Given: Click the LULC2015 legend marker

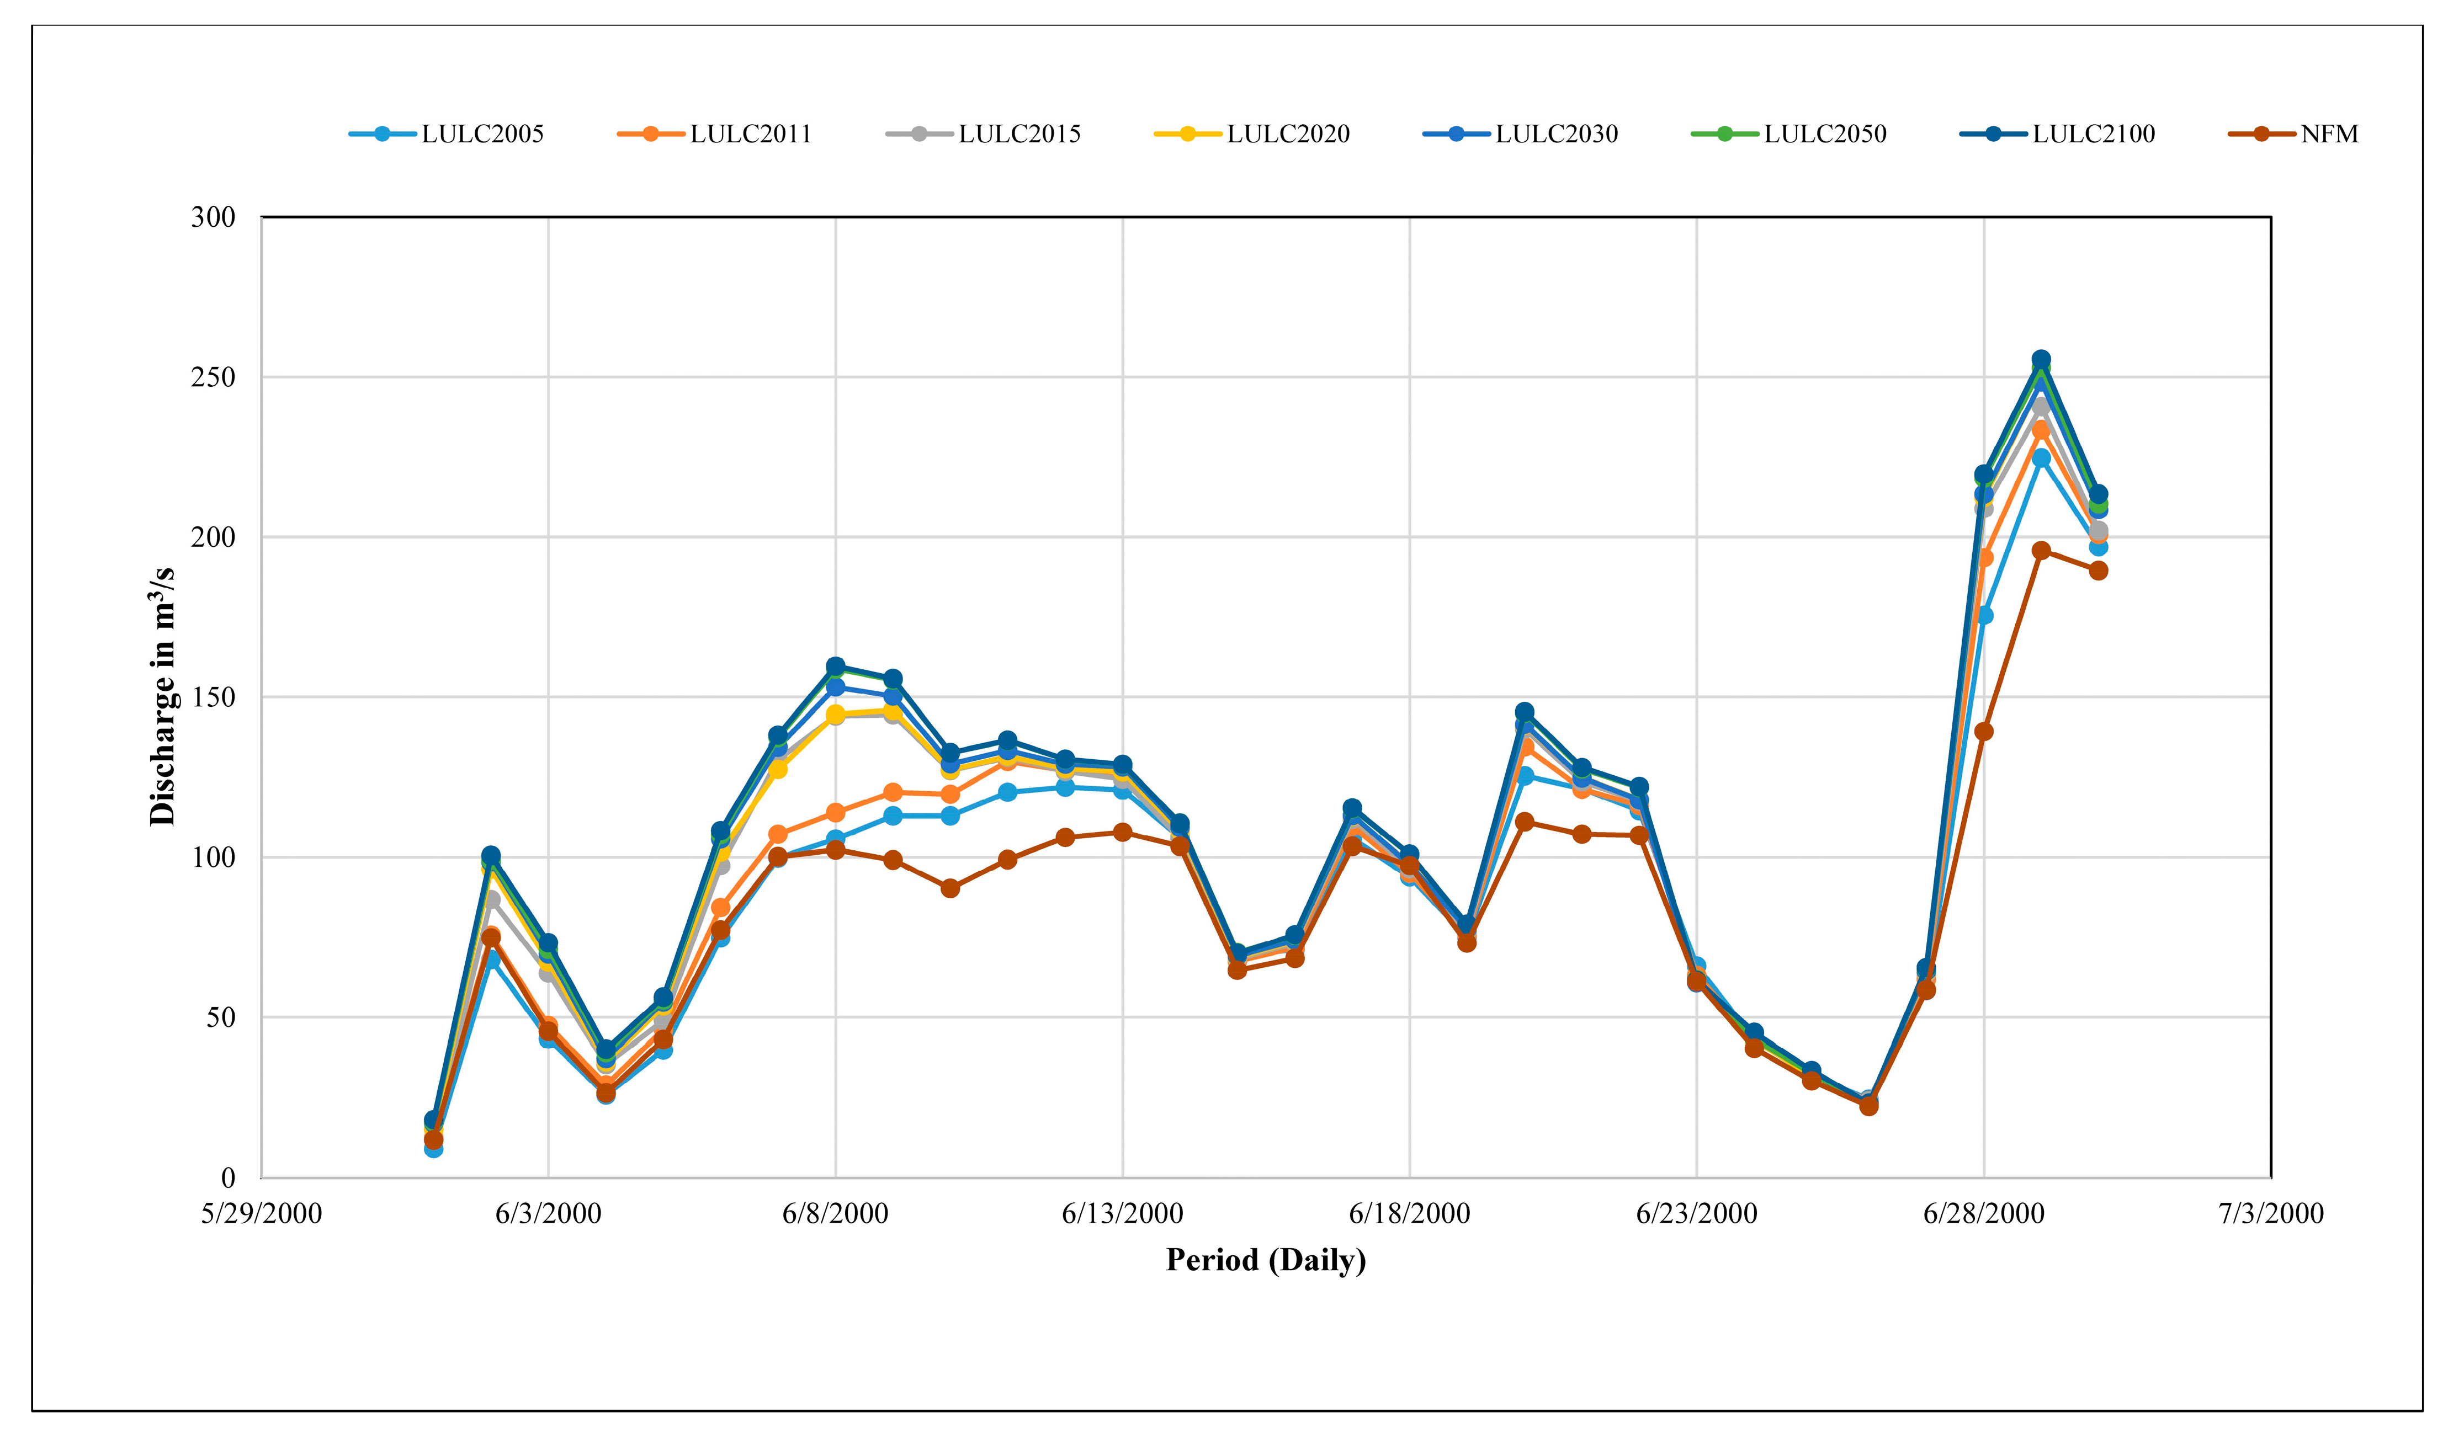Looking at the screenshot, I should (919, 134).
